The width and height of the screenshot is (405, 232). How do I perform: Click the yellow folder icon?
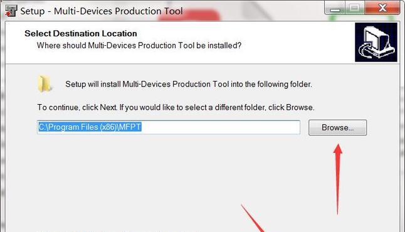click(x=45, y=83)
